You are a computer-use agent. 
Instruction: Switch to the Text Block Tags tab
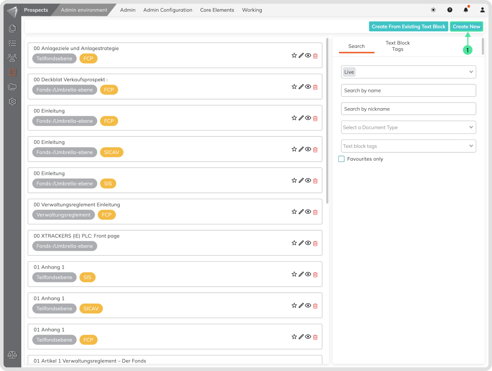(x=398, y=46)
